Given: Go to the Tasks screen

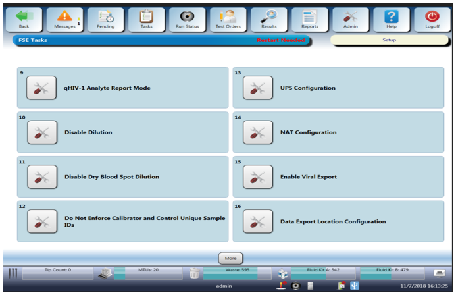Looking at the screenshot, I should coord(147,19).
